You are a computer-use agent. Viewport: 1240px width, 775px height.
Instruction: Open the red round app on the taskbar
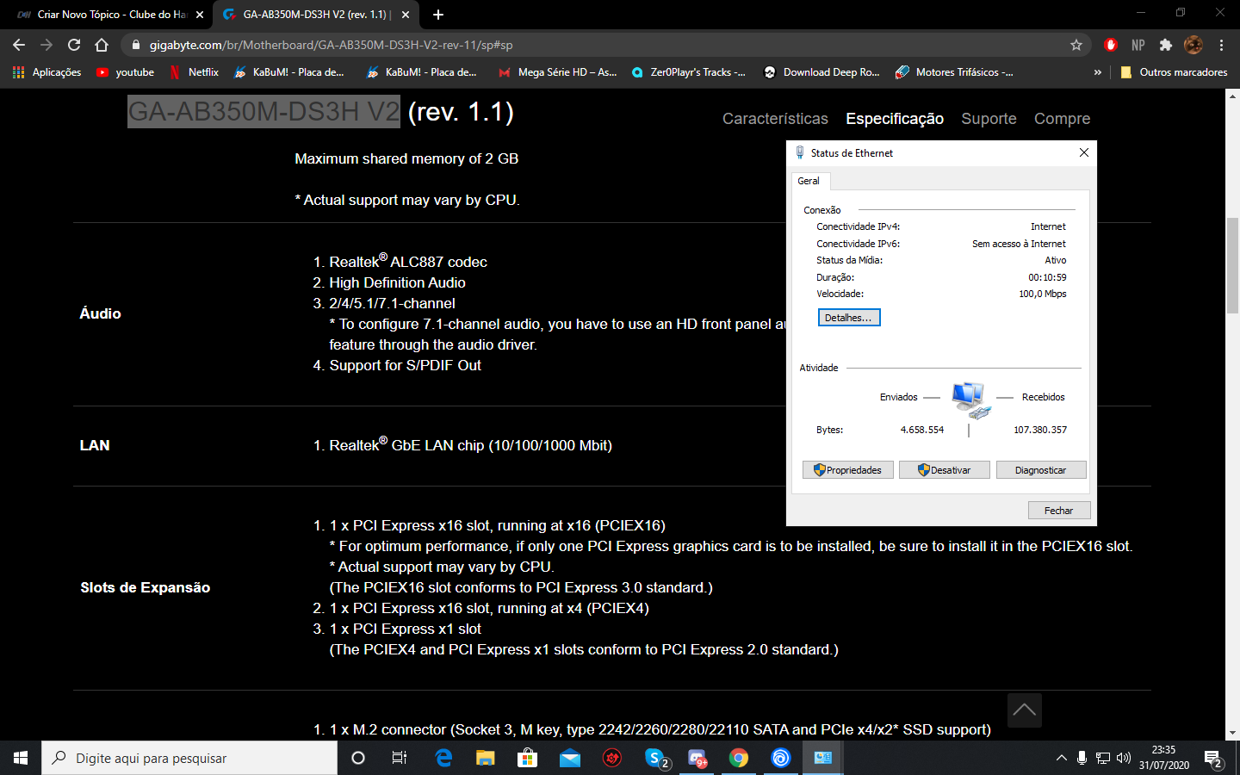(x=612, y=758)
